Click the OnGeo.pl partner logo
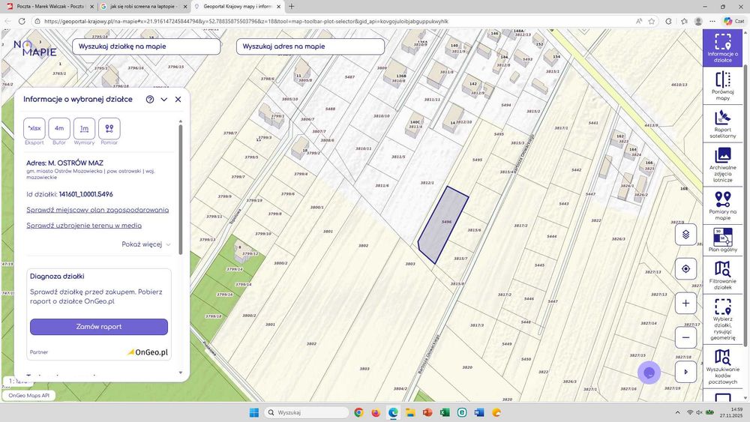 click(x=148, y=352)
